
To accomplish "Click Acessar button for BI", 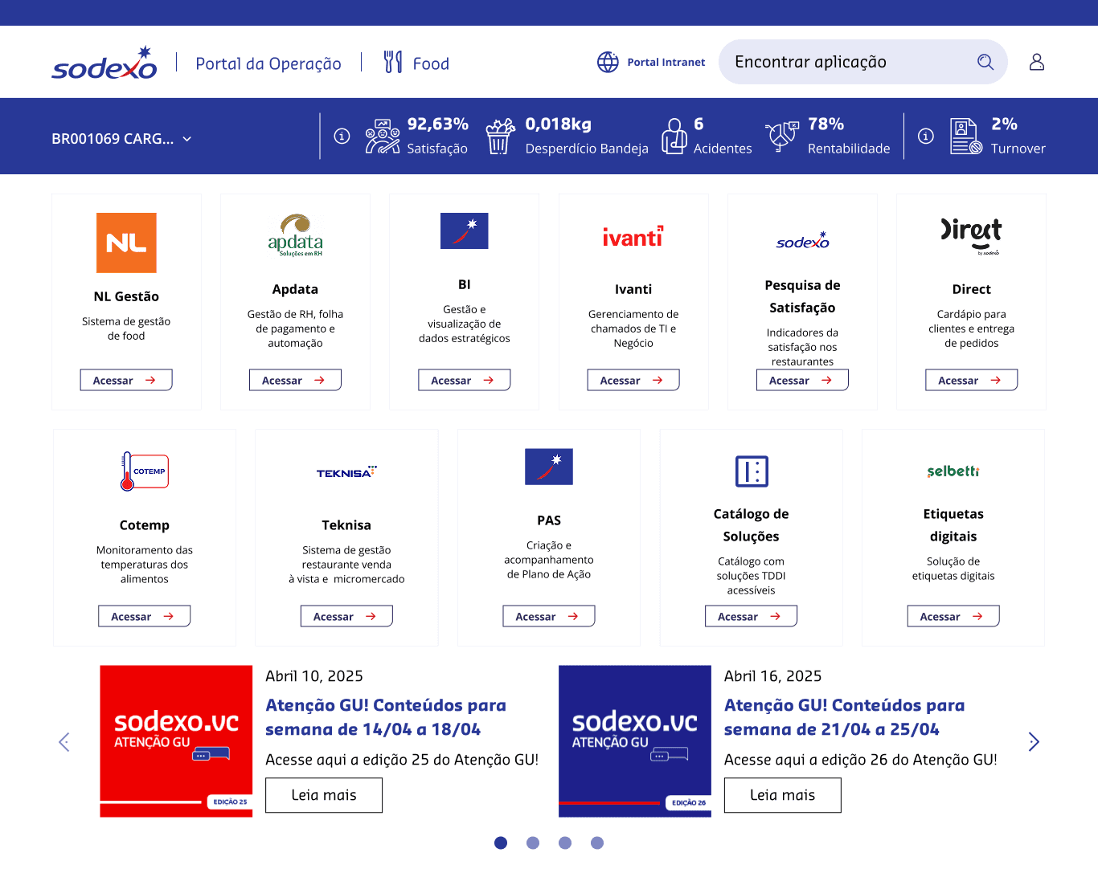I will click(465, 380).
